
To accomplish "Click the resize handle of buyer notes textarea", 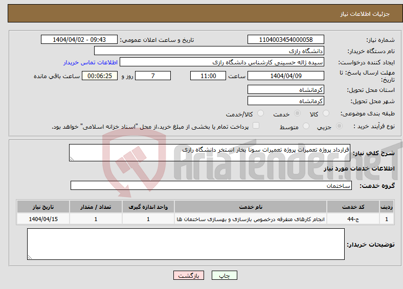I will tap(30, 257).
